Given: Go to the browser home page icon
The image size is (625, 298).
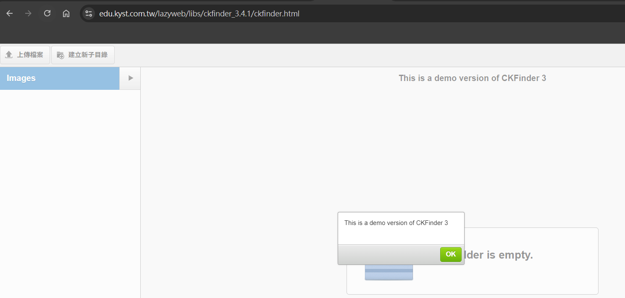Looking at the screenshot, I should [x=66, y=13].
